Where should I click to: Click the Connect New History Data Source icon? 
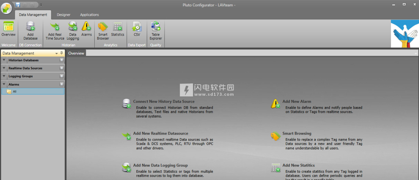coord(127,104)
